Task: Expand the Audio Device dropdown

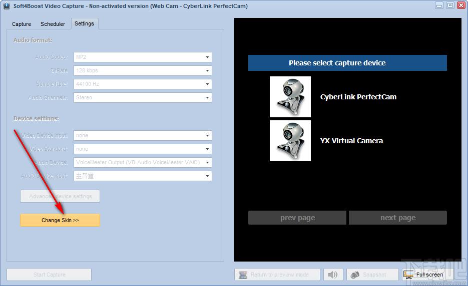Action: click(x=143, y=162)
